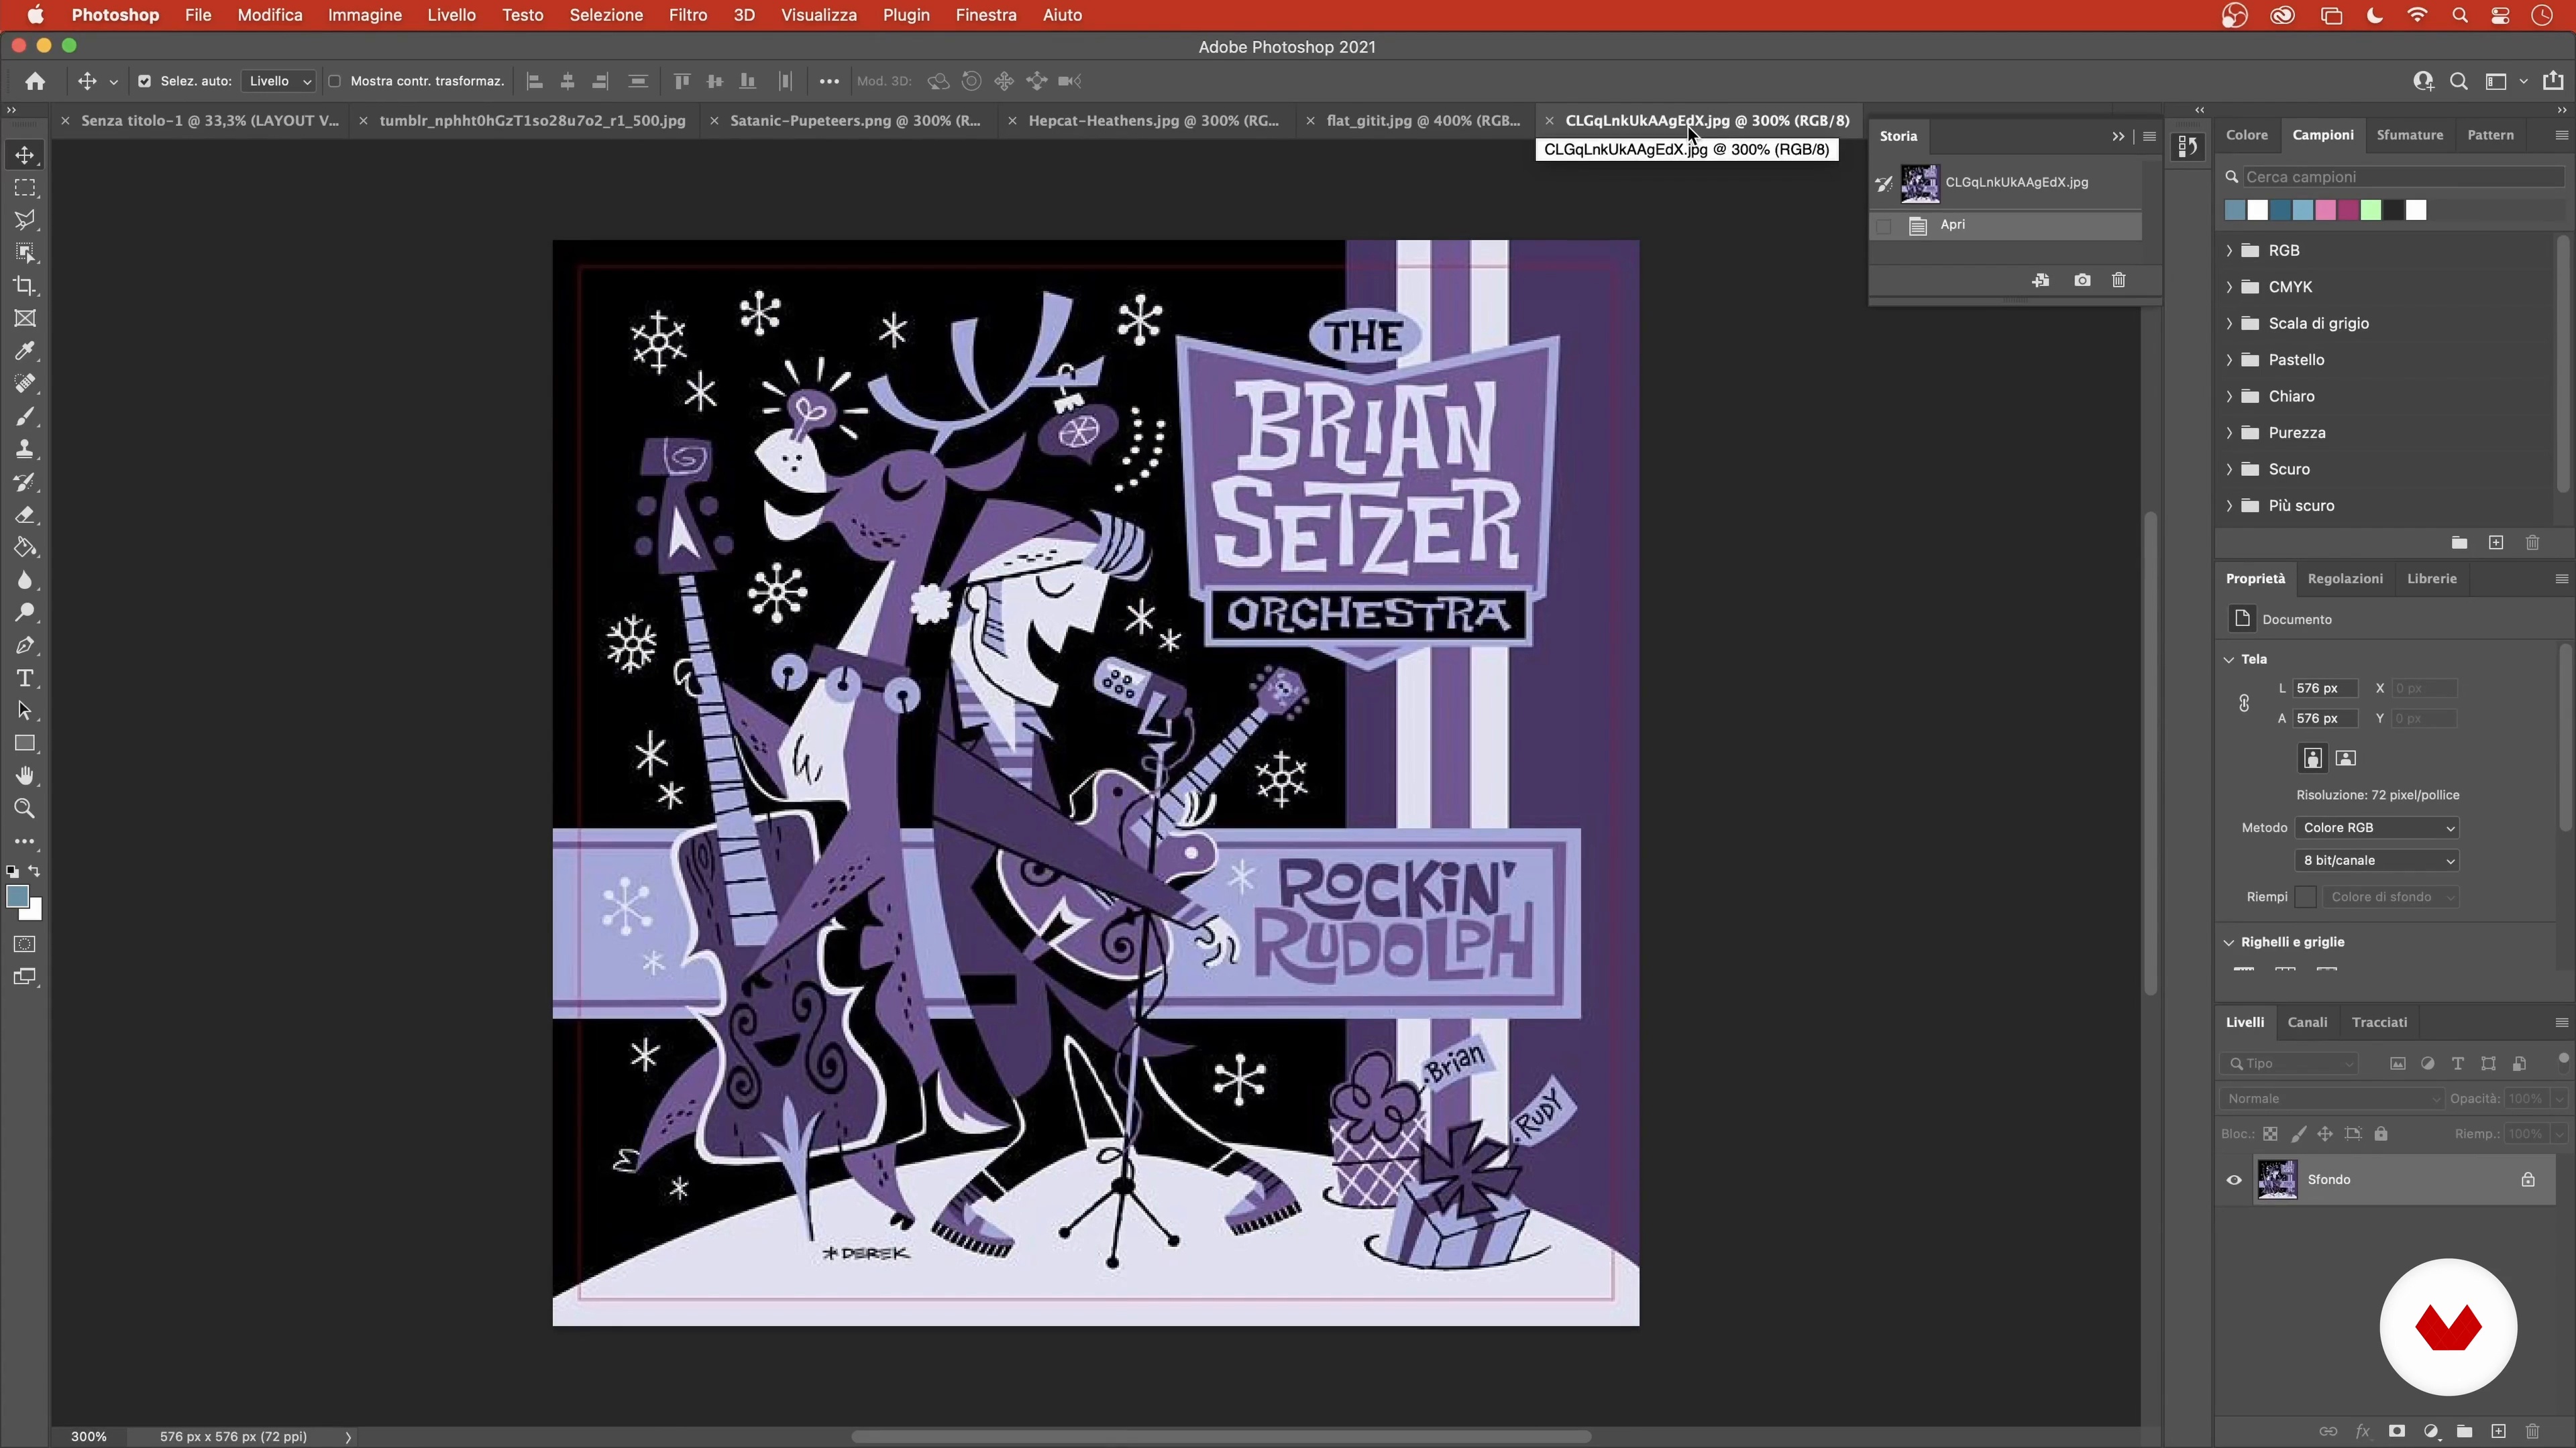2576x1448 pixels.
Task: Open the Filtro menu
Action: pos(688,15)
